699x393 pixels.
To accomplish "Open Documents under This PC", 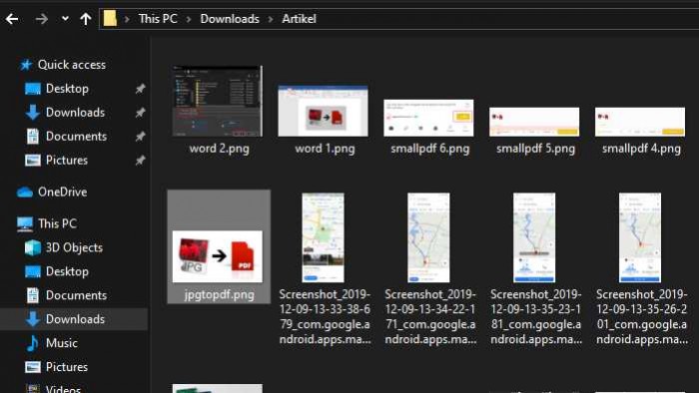I will (x=76, y=295).
